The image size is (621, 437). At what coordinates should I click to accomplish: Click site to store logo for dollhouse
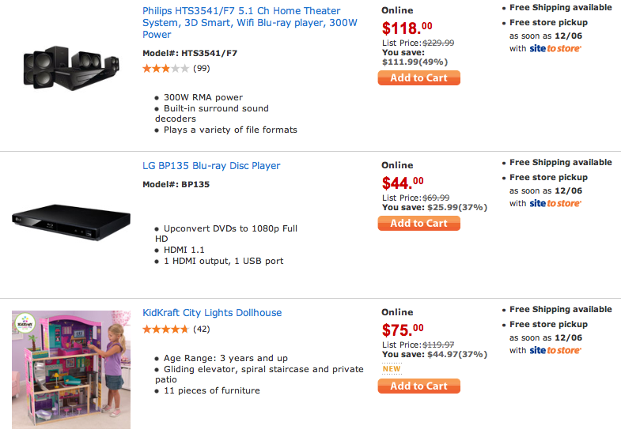point(555,350)
